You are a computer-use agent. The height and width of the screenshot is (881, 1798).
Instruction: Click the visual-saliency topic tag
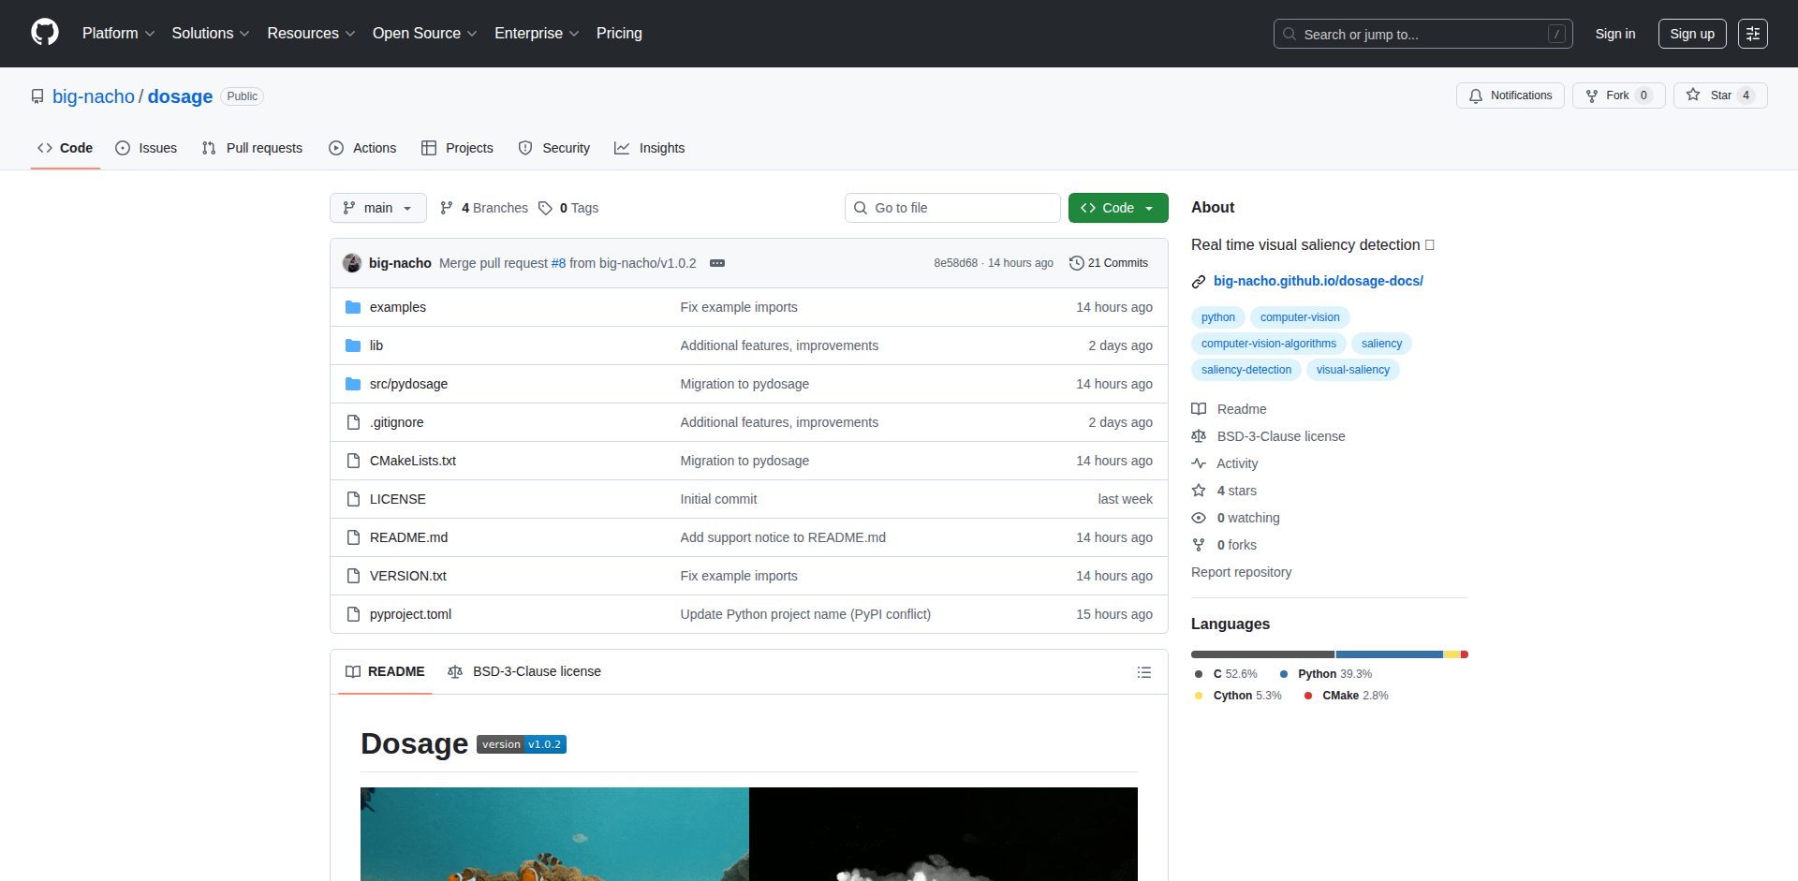point(1353,370)
